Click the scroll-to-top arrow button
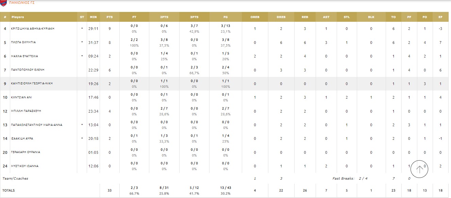 pyautogui.click(x=420, y=169)
